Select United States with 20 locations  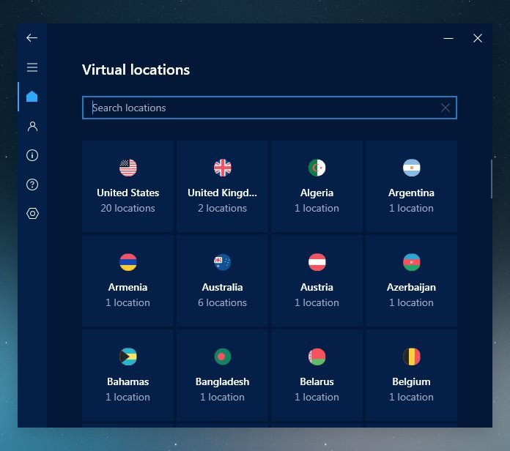(x=128, y=187)
